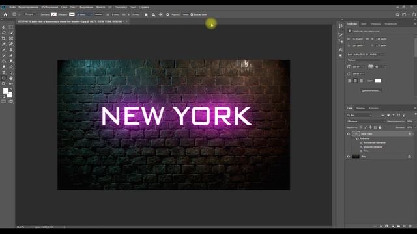
Task: Click the Дополнительно button in Properties
Action: [x=371, y=91]
